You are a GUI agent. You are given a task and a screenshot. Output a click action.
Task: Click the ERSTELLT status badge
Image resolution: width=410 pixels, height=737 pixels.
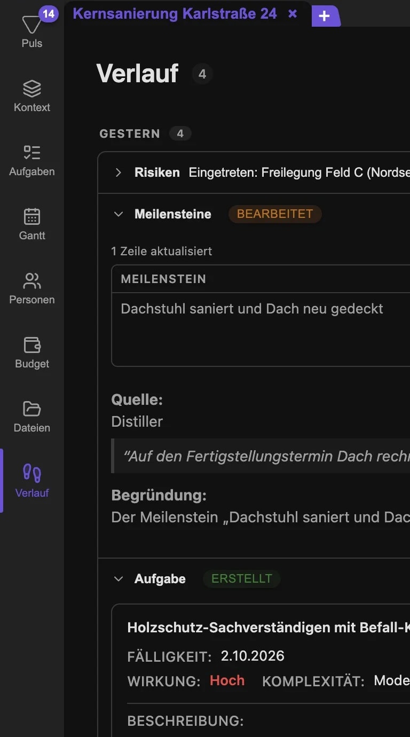point(242,579)
